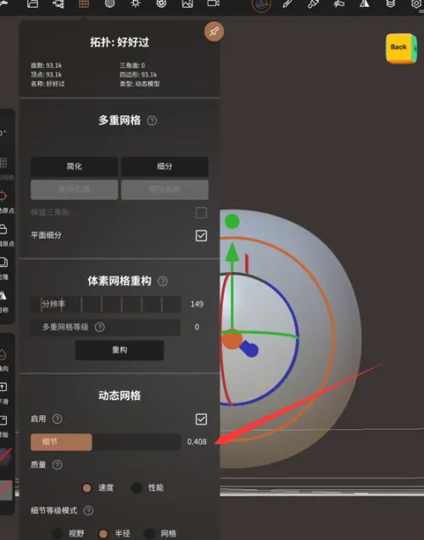Toggle the 启用 dynamic mesh checkbox
424x540 pixels.
(201, 419)
